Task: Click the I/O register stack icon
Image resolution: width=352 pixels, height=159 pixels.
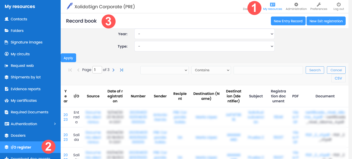Action: coord(7,147)
